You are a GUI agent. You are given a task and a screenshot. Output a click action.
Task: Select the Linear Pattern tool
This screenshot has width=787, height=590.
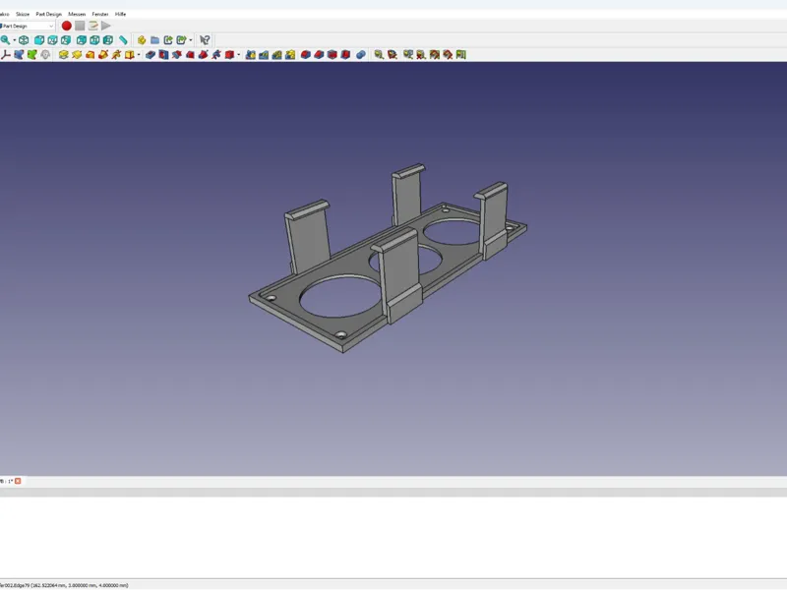click(x=264, y=55)
